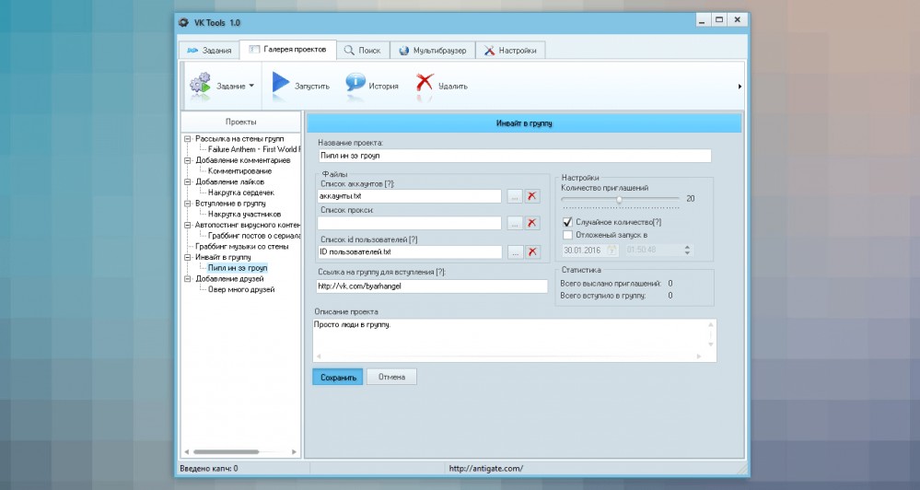The image size is (920, 490).
Task: Switch to the Задания tab
Action: [x=209, y=51]
